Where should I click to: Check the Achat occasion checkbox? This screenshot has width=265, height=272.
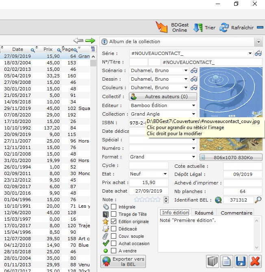coord(114,243)
